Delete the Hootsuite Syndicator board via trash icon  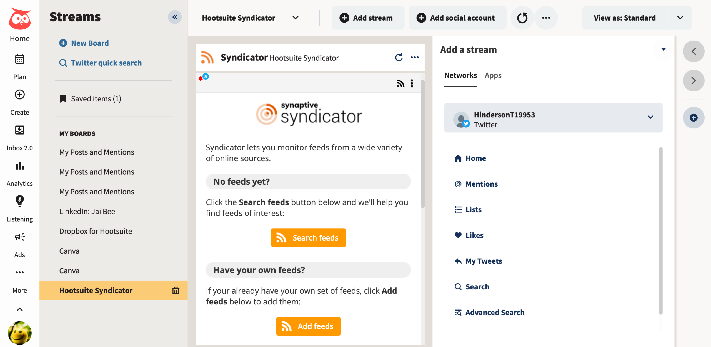click(x=176, y=290)
